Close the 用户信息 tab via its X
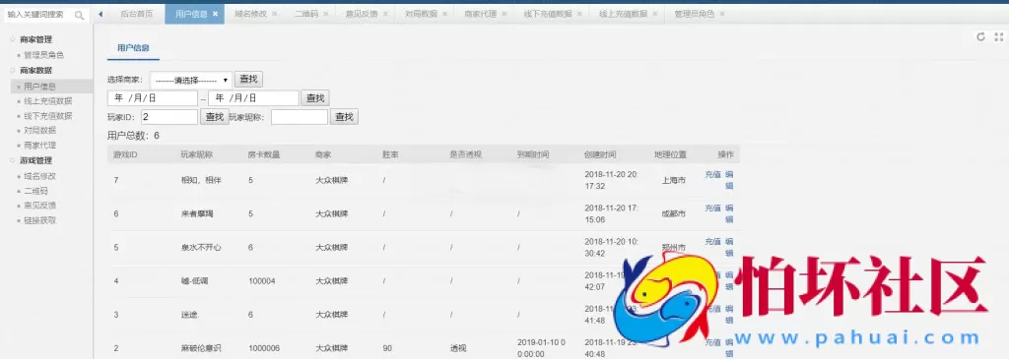 (215, 14)
